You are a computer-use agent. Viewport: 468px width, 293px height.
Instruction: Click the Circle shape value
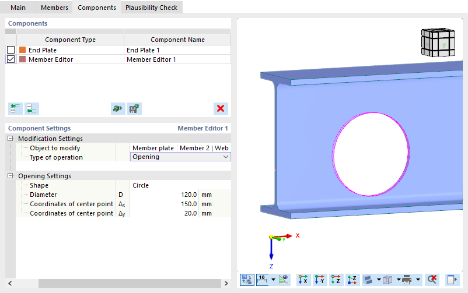(x=180, y=185)
